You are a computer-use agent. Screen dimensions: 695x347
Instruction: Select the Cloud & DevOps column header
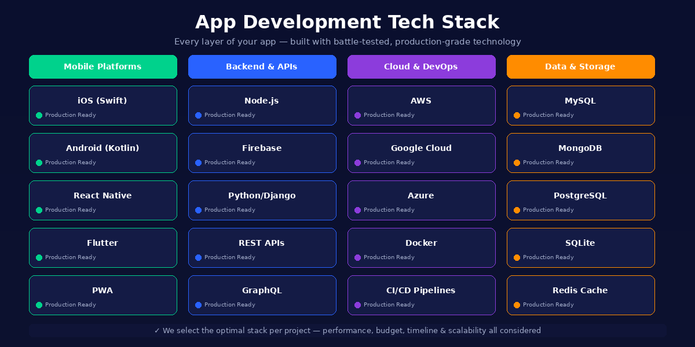click(422, 67)
